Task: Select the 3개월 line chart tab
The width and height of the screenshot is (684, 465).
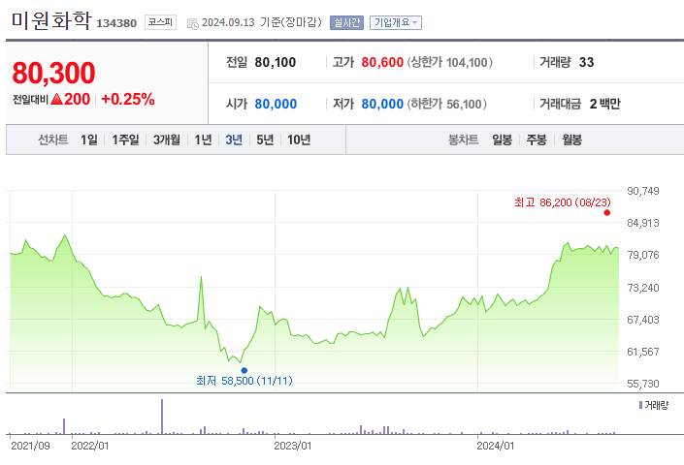Action: [167, 139]
